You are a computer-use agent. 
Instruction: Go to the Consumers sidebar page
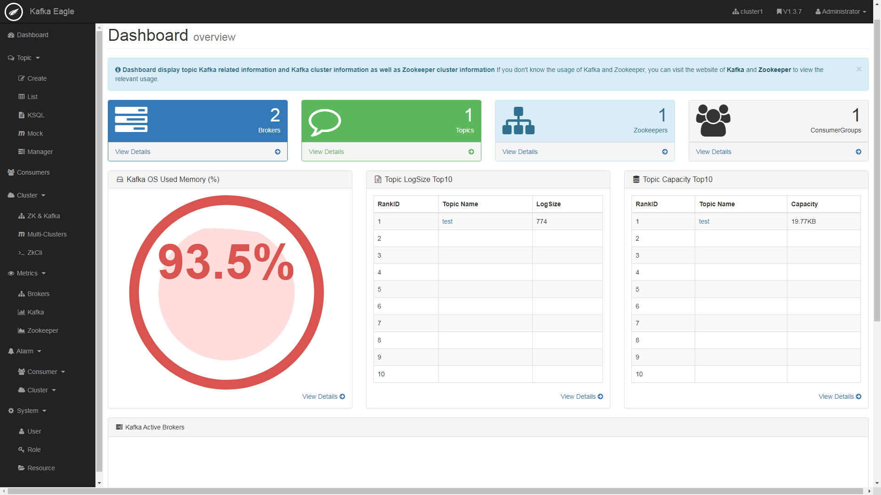[x=33, y=172]
